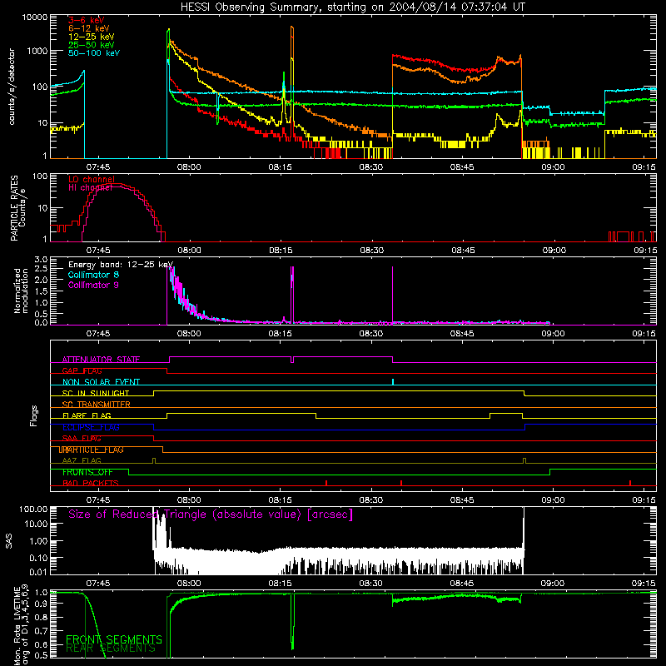Click the 0.9 tick on livetime axis

click(x=41, y=604)
